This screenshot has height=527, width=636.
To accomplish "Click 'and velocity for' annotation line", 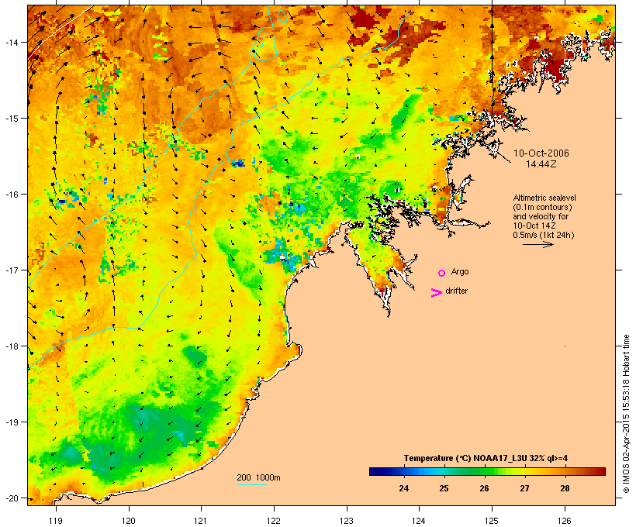I will 541,216.
